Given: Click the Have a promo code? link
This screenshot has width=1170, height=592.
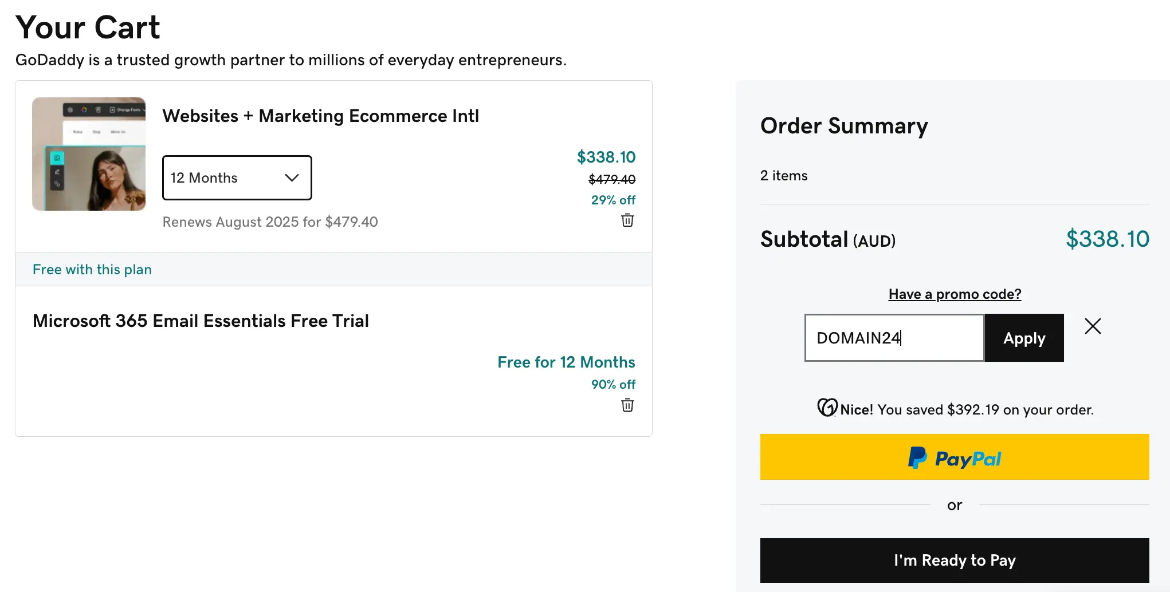Looking at the screenshot, I should tap(955, 294).
